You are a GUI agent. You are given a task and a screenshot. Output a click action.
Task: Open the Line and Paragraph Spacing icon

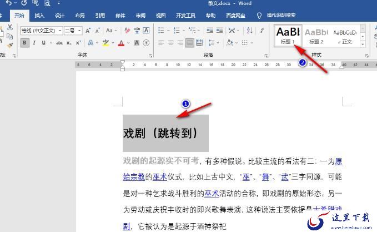212,43
